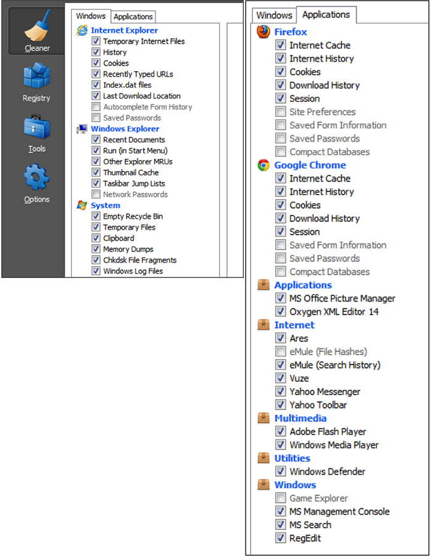Click the Firefox heading

tap(291, 32)
